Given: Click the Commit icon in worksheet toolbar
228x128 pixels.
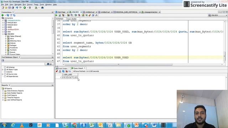Looking at the screenshot, I should coord(76,15).
